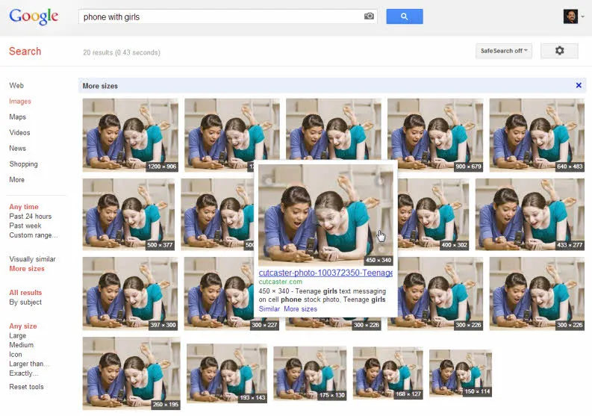This screenshot has width=592, height=416.
Task: Open the 900 × 679 thumbnail
Action: pyautogui.click(x=435, y=135)
